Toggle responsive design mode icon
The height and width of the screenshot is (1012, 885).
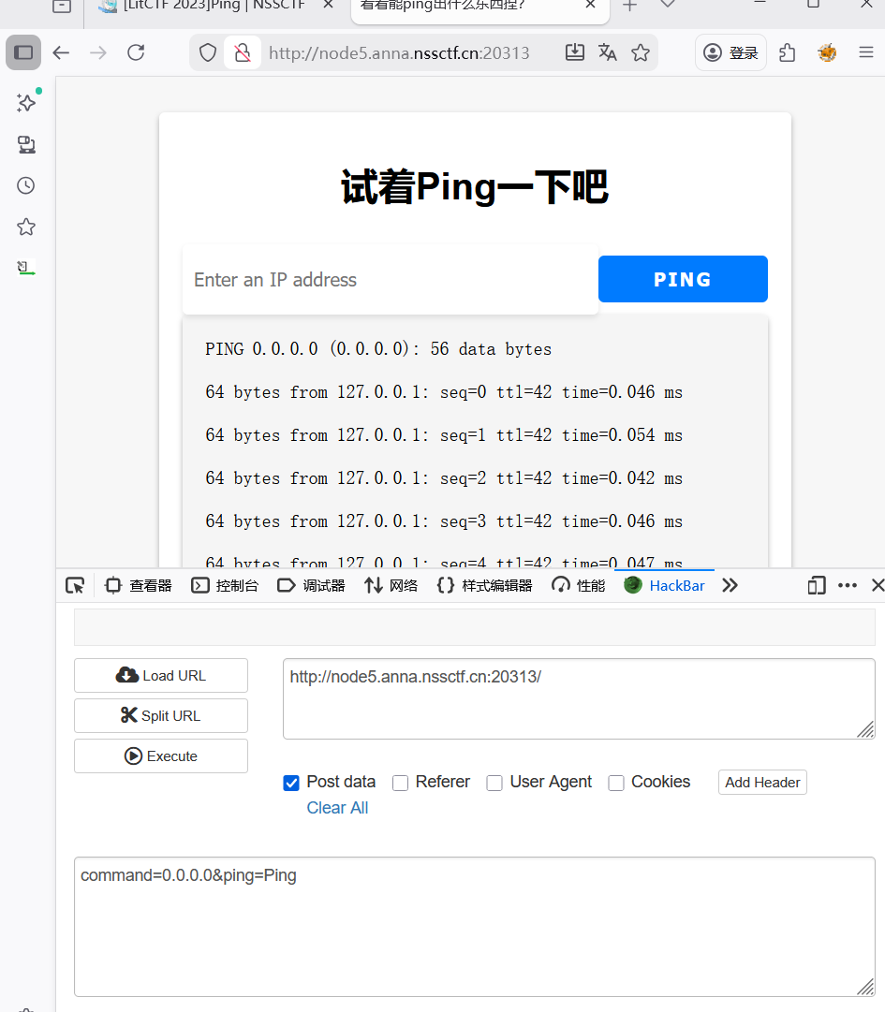[817, 585]
